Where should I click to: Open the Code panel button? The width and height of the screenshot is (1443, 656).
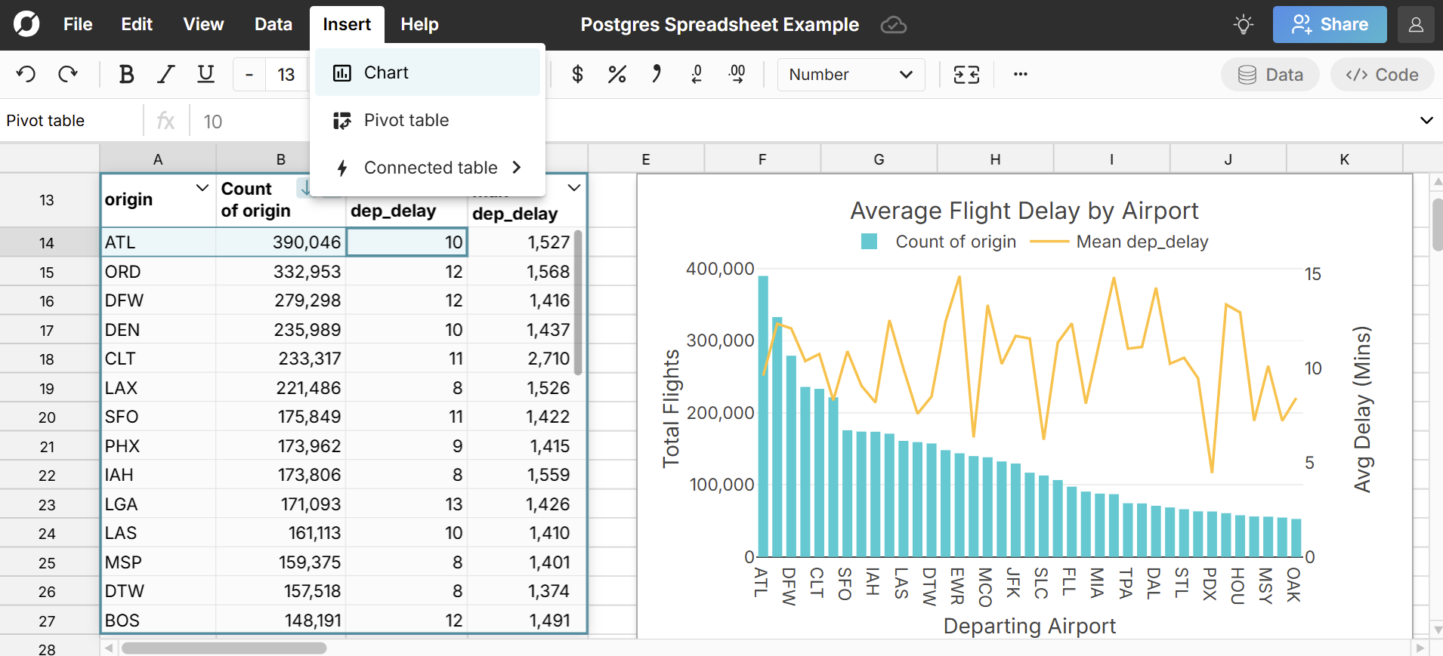(1382, 75)
